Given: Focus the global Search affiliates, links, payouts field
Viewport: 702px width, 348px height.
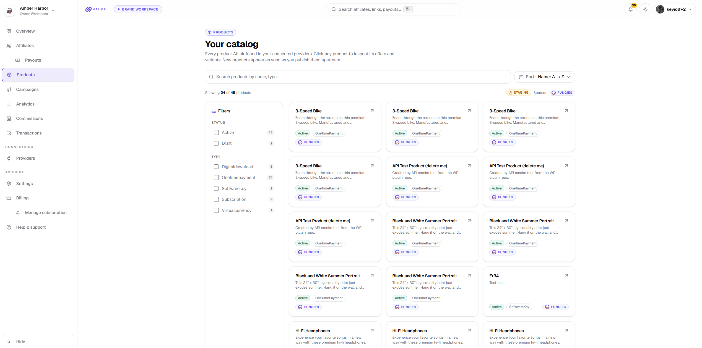Looking at the screenshot, I should coord(393,9).
